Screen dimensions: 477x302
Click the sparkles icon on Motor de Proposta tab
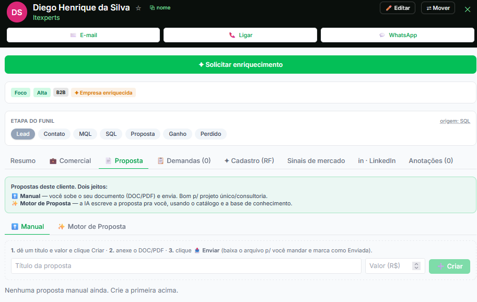tap(61, 227)
